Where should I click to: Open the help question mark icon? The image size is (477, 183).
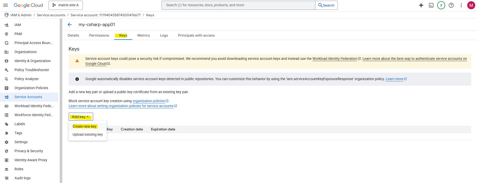tap(451, 5)
